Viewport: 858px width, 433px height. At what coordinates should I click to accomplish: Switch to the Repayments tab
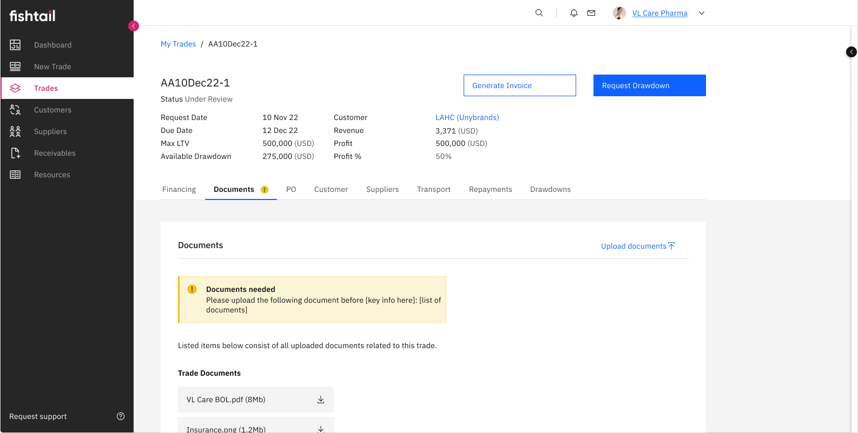tap(490, 189)
